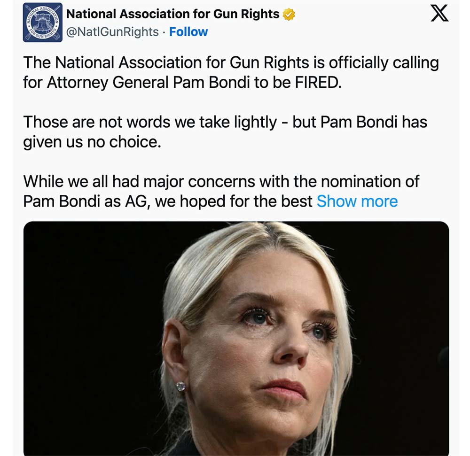470x456 pixels.
Task: Click the X logo in the corner
Action: point(439,15)
